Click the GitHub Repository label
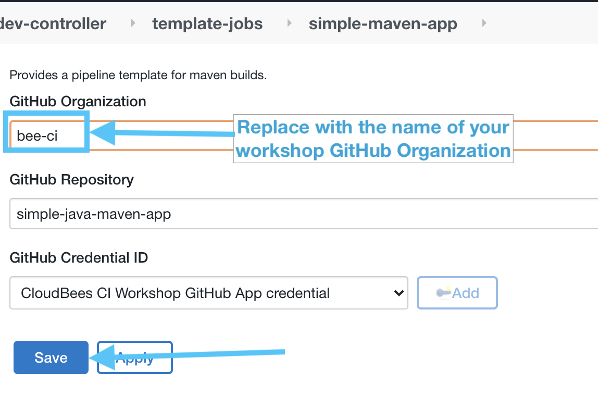This screenshot has width=598, height=396. click(71, 180)
